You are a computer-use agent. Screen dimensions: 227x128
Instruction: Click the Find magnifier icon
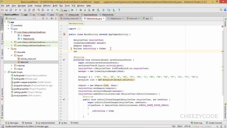click(39, 10)
